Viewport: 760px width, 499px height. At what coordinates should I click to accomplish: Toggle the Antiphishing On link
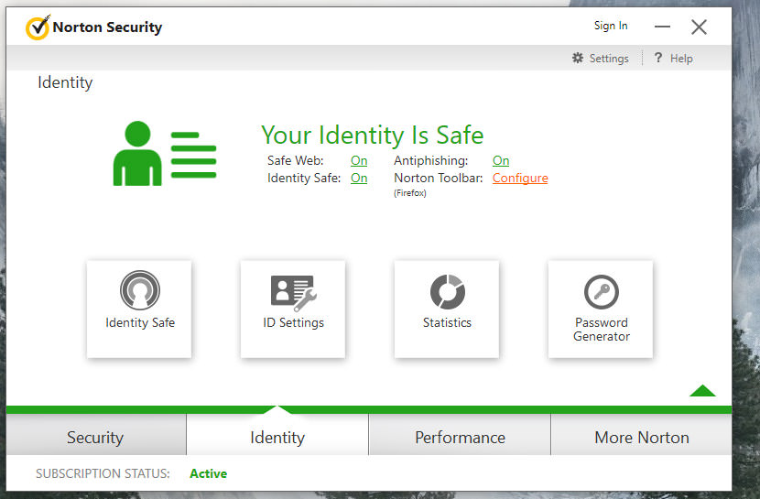[x=501, y=160]
